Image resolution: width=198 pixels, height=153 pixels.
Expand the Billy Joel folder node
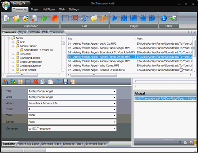tap(13, 54)
